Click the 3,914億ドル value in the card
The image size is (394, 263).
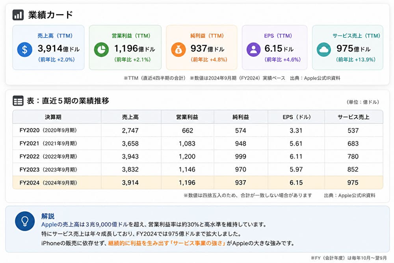(59, 48)
